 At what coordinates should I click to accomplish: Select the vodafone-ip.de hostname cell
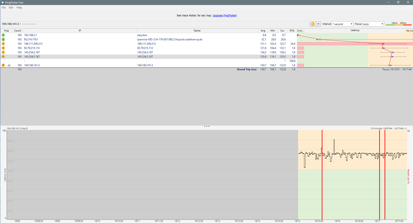click(x=169, y=39)
